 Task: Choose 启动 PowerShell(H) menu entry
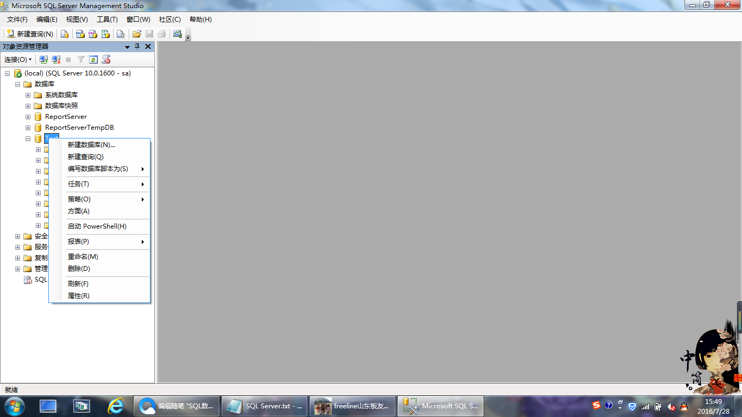[99, 226]
